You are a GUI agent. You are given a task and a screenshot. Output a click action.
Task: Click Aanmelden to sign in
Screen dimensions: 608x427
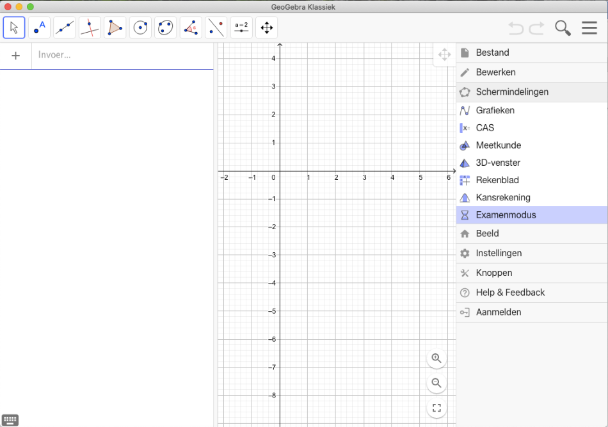(532, 312)
